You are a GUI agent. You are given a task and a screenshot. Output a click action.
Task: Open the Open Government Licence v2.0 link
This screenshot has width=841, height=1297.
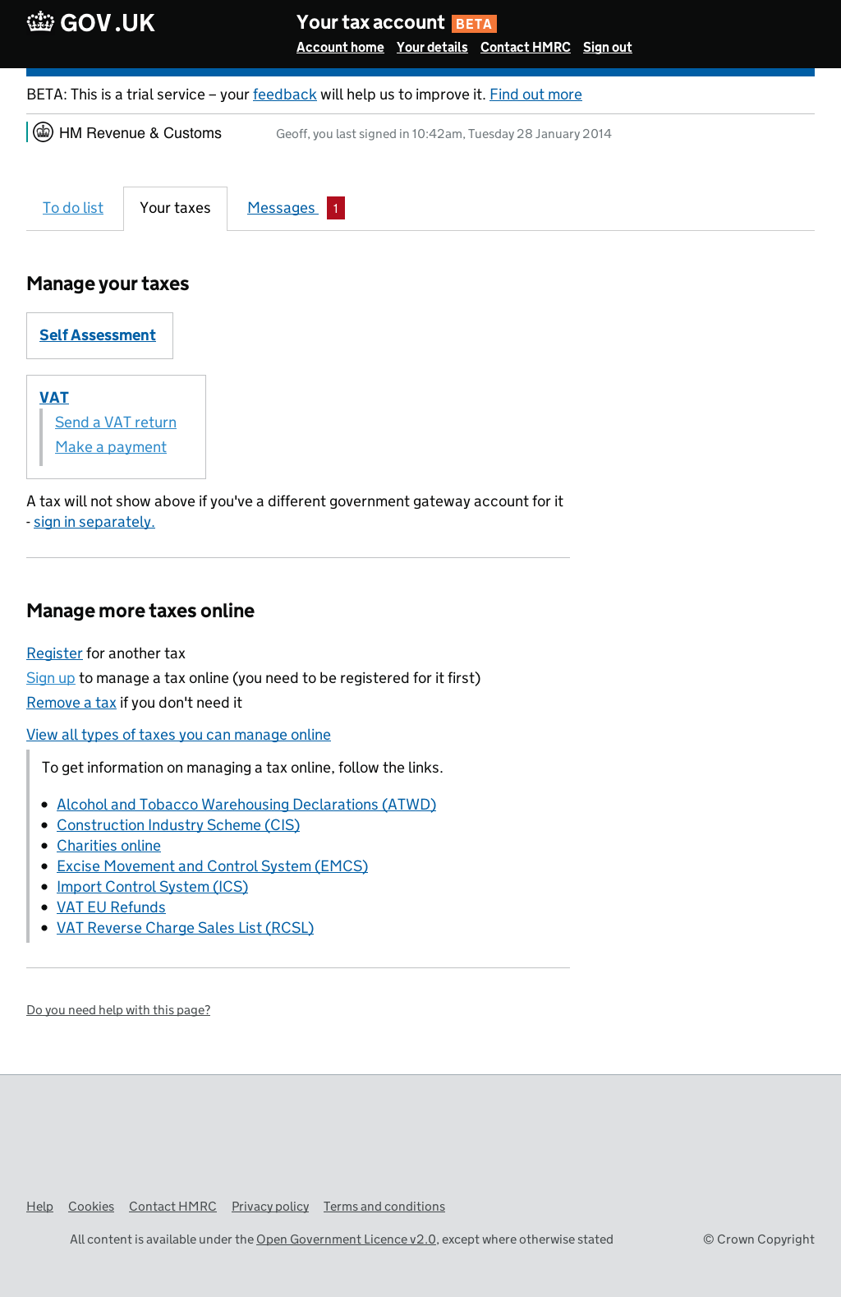[x=346, y=1239]
